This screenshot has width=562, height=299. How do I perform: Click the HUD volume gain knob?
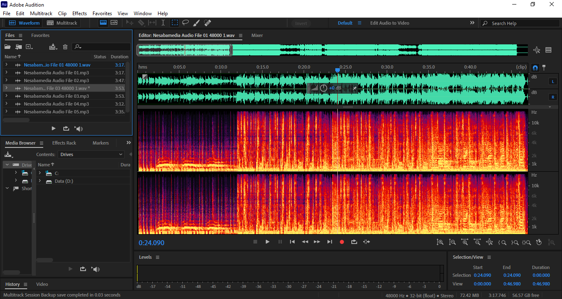323,88
